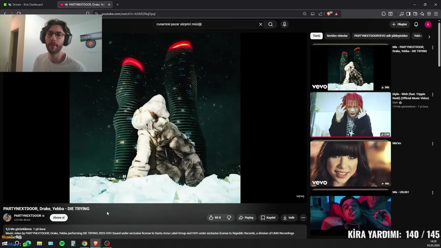The width and height of the screenshot is (441, 248).
Task: Open the Brave VPN shield icon
Action: tap(429, 14)
